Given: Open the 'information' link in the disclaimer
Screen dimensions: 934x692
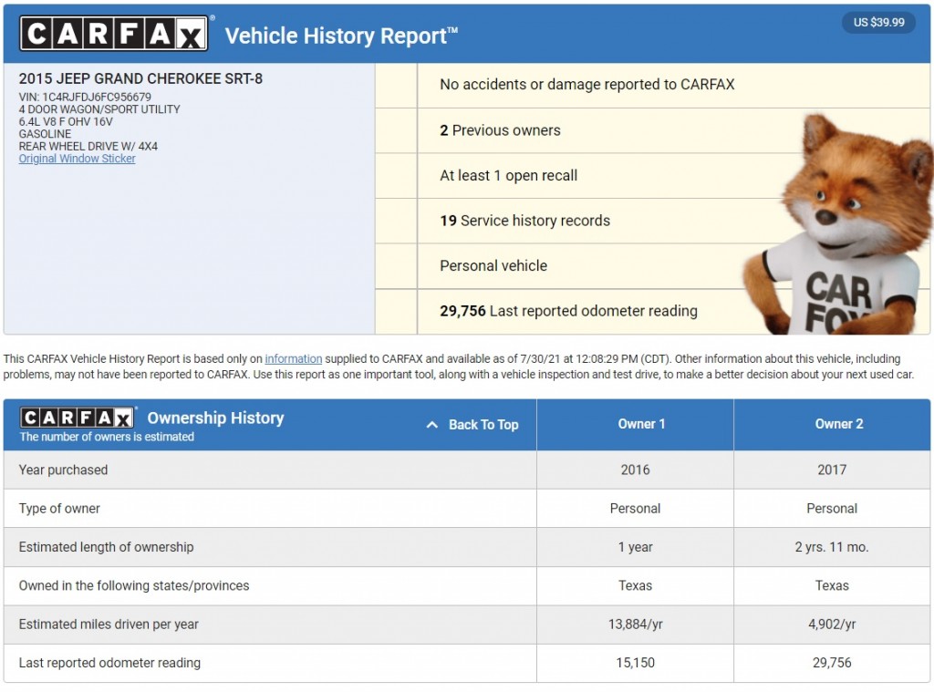Looking at the screenshot, I should pyautogui.click(x=293, y=359).
